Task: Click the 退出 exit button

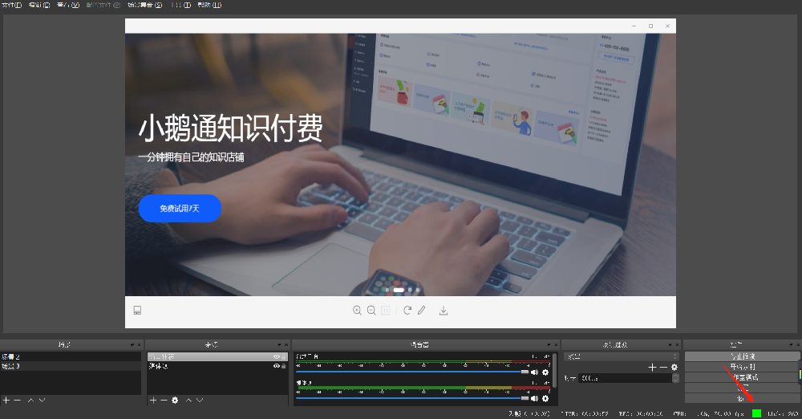Action: (742, 398)
